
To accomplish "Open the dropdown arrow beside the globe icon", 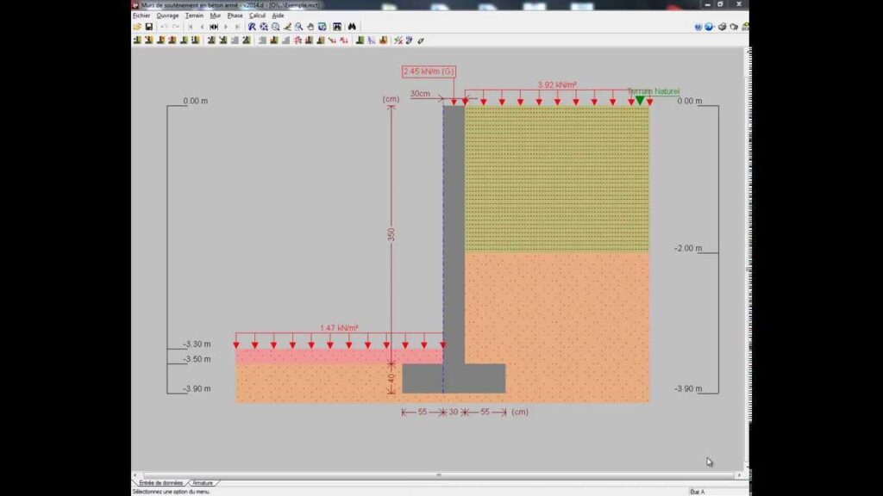I will coord(716,27).
